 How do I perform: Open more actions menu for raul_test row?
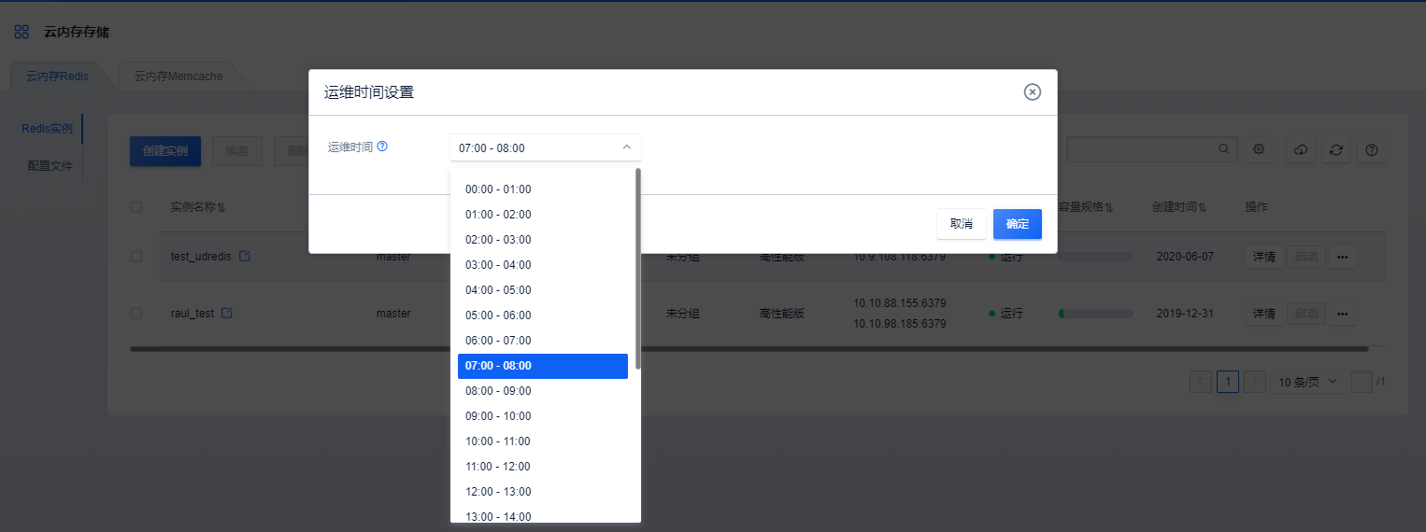click(x=1343, y=314)
